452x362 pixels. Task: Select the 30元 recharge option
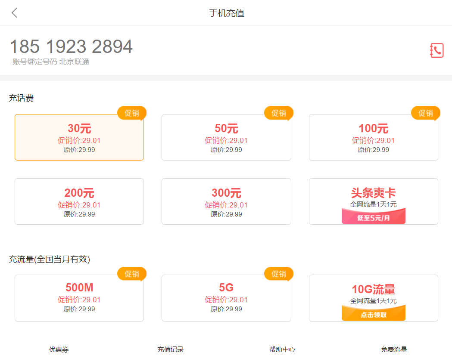[79, 138]
